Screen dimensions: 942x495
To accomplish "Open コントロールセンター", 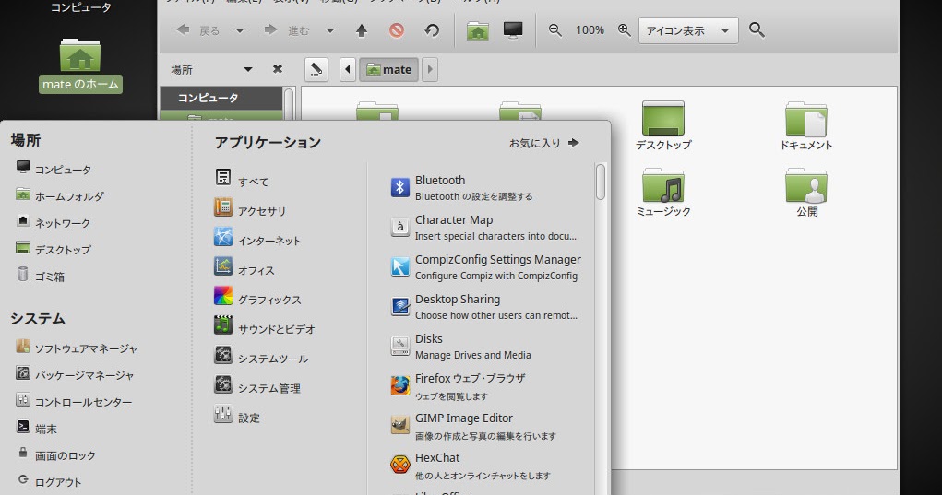I will [x=74, y=402].
